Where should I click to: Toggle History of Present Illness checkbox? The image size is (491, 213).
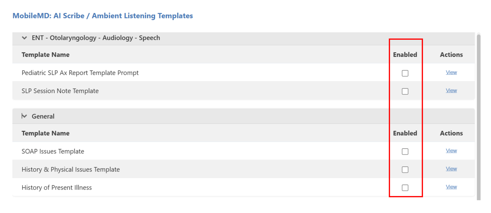[405, 188]
